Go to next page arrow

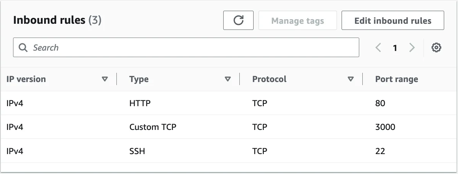pos(412,48)
